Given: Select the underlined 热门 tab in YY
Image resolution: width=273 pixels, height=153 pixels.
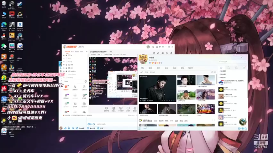Looking at the screenshot, I should tap(150, 68).
